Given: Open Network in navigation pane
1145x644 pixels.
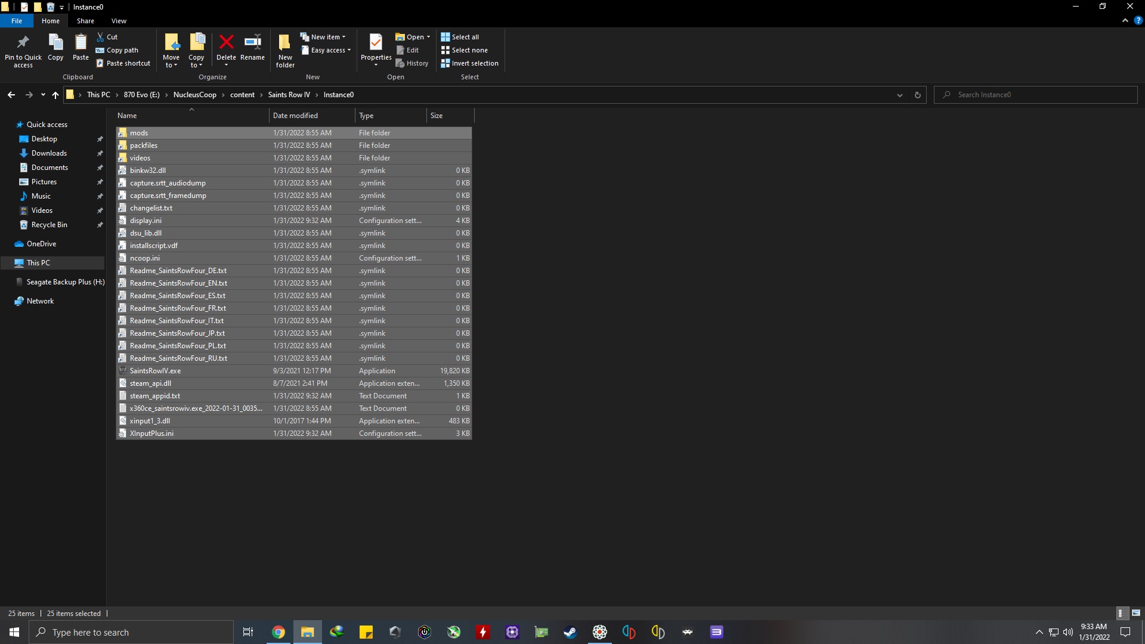Looking at the screenshot, I should click(x=40, y=301).
